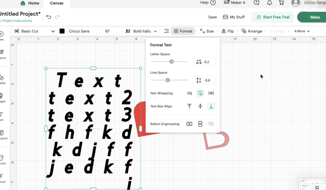Open Projects in the left sidebar

click(x=2, y=54)
